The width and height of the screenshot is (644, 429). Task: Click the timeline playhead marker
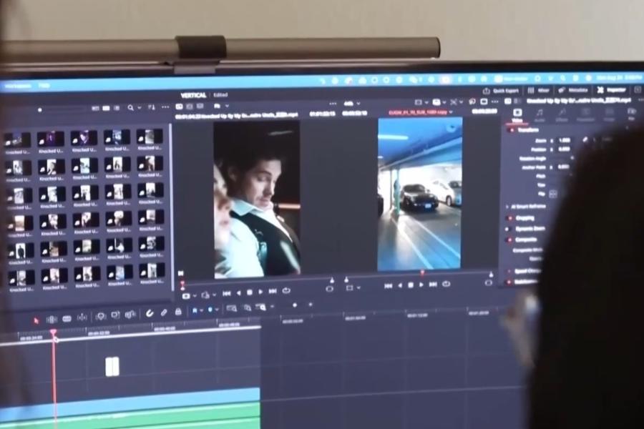pos(54,333)
